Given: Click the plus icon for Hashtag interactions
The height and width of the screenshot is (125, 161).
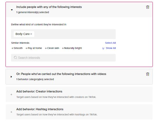Looking at the screenshot, I should pyautogui.click(x=11, y=112).
